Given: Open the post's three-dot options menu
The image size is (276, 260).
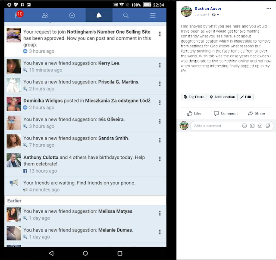Looking at the screenshot, I should pos(269,9).
